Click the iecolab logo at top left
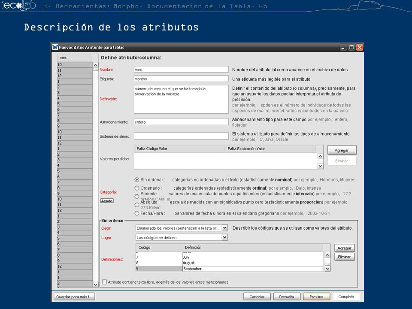 pos(18,5)
